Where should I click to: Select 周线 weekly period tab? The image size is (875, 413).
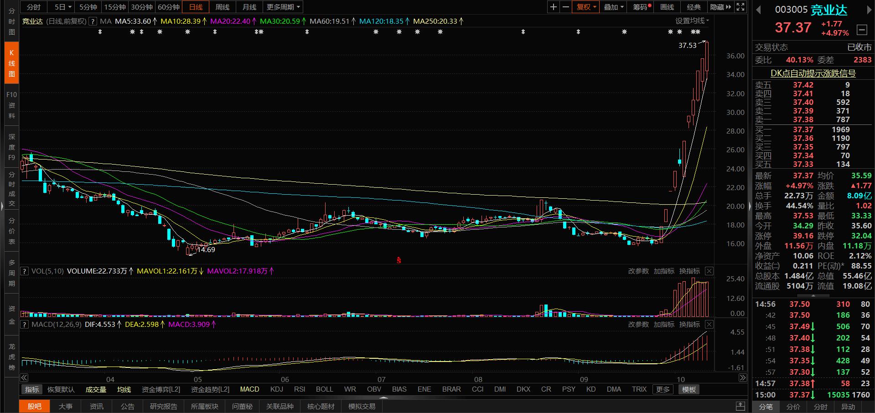(x=223, y=7)
